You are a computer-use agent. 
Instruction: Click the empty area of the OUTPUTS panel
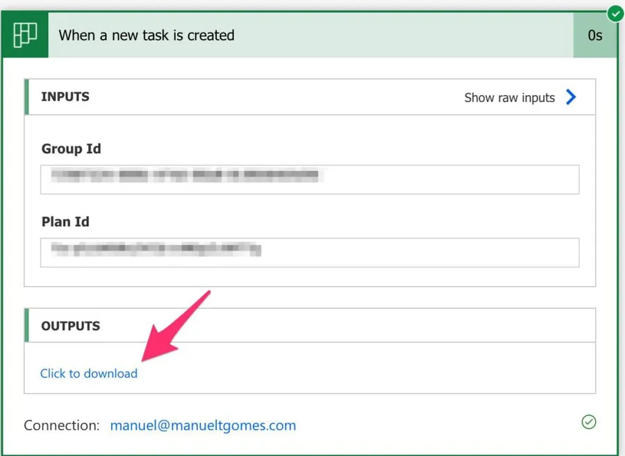pyautogui.click(x=382, y=371)
